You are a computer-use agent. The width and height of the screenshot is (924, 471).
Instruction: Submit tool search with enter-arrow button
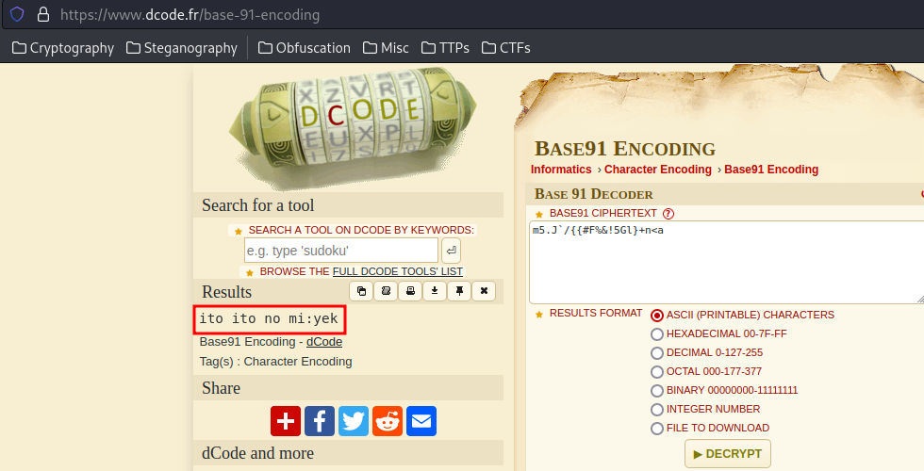[451, 251]
